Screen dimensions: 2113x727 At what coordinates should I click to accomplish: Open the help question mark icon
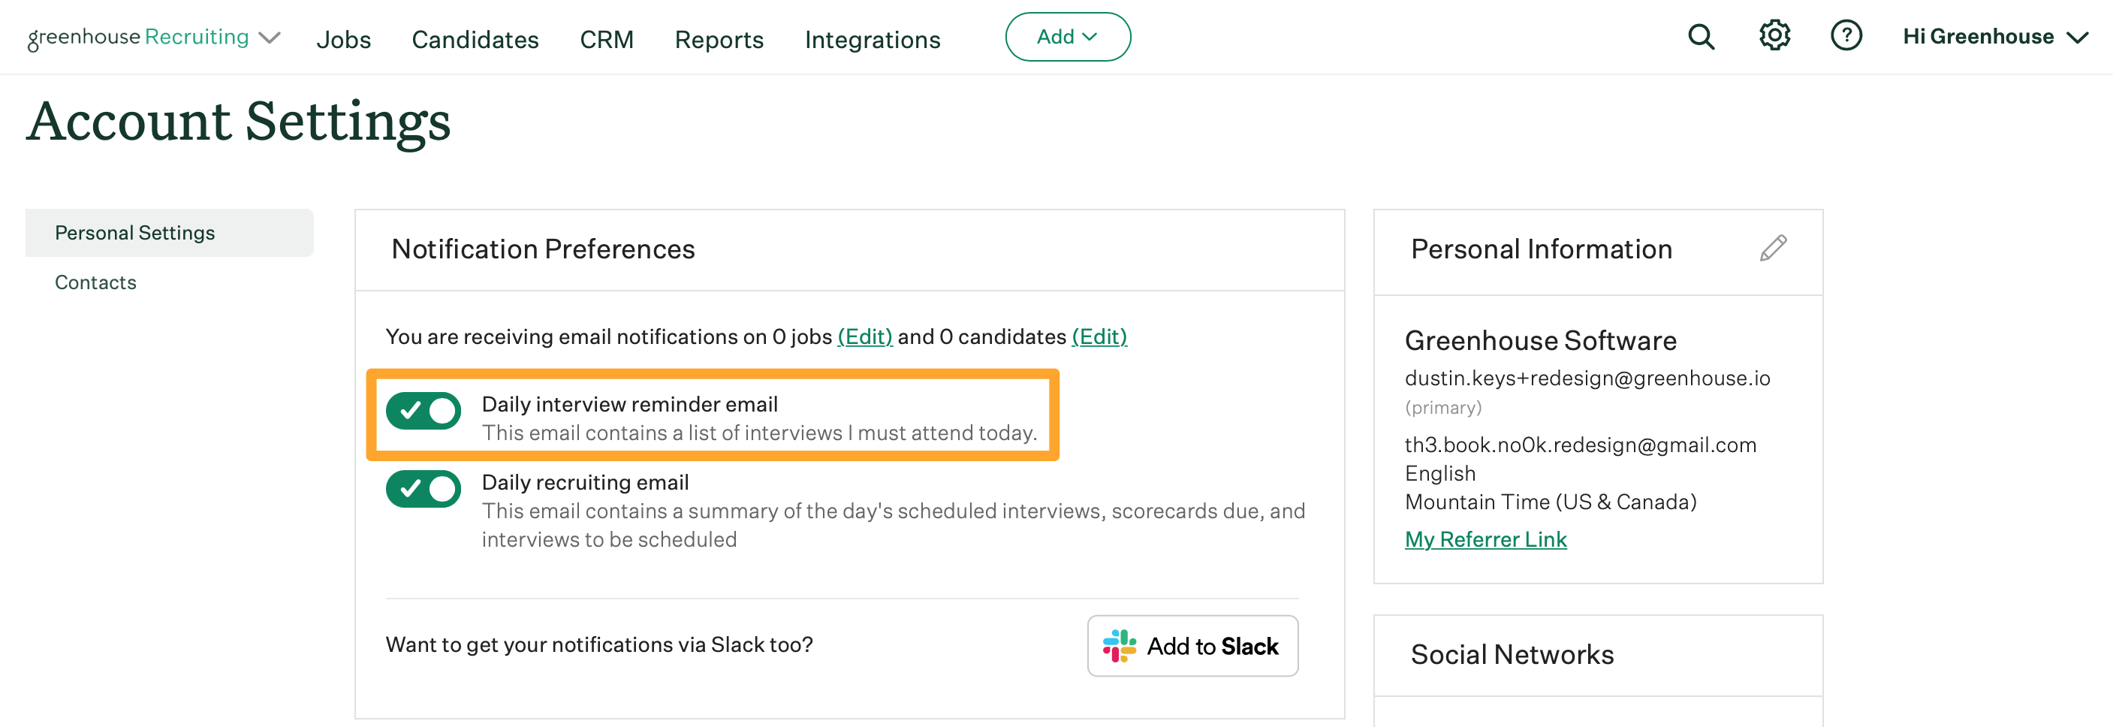1846,36
